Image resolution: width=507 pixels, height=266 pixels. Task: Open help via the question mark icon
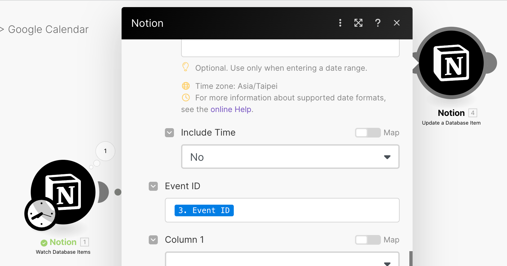pyautogui.click(x=378, y=23)
